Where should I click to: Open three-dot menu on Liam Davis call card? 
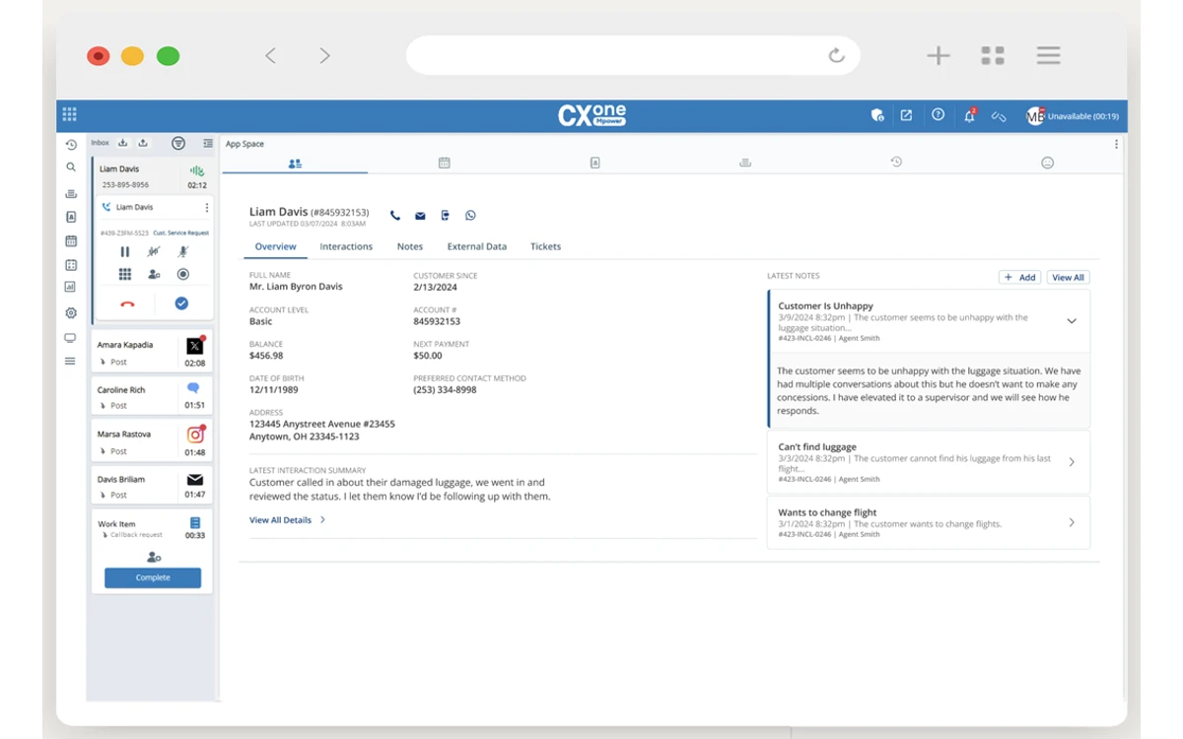(207, 208)
